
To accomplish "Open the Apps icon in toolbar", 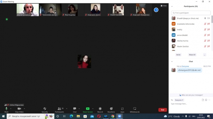I will click(x=122, y=109).
